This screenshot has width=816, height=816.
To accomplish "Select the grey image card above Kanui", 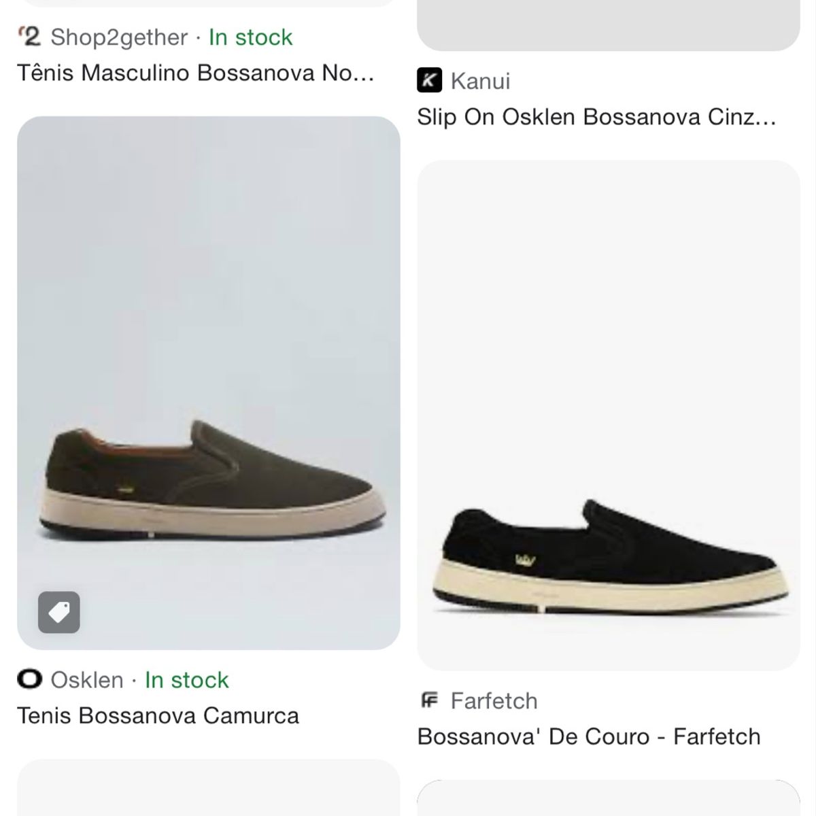I will [608, 24].
